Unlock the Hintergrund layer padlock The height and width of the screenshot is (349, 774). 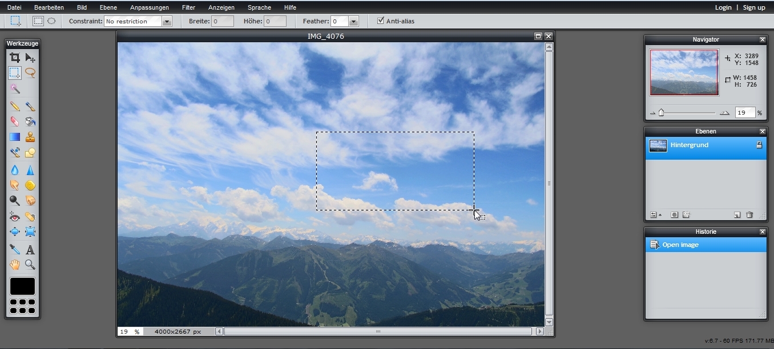coord(759,145)
